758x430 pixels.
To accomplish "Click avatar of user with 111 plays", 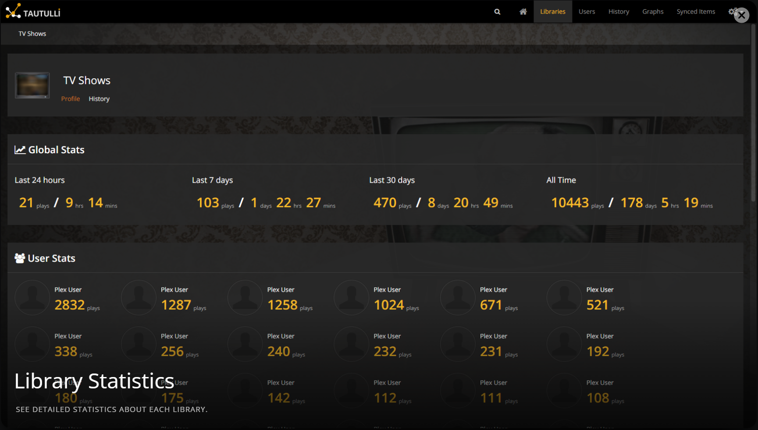I will pos(458,390).
